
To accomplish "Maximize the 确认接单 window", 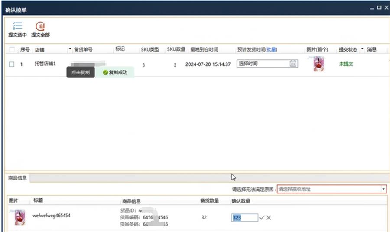I will [379, 8].
